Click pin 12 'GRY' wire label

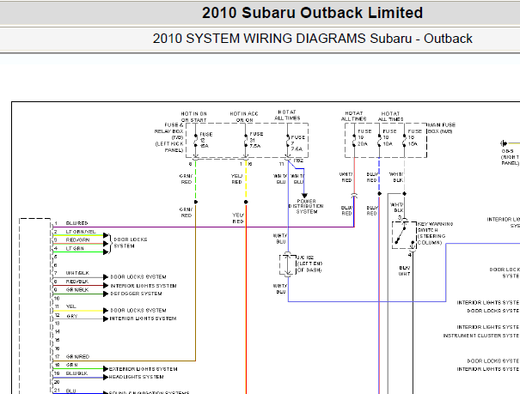coord(72,316)
